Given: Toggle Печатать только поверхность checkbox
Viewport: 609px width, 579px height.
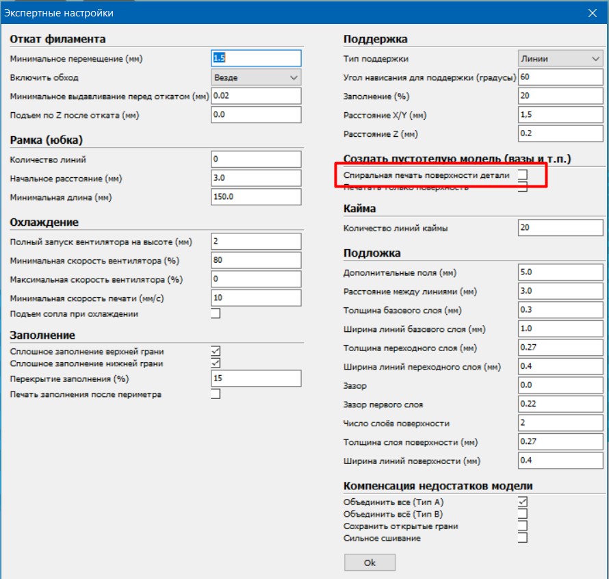Looking at the screenshot, I should click(x=523, y=187).
